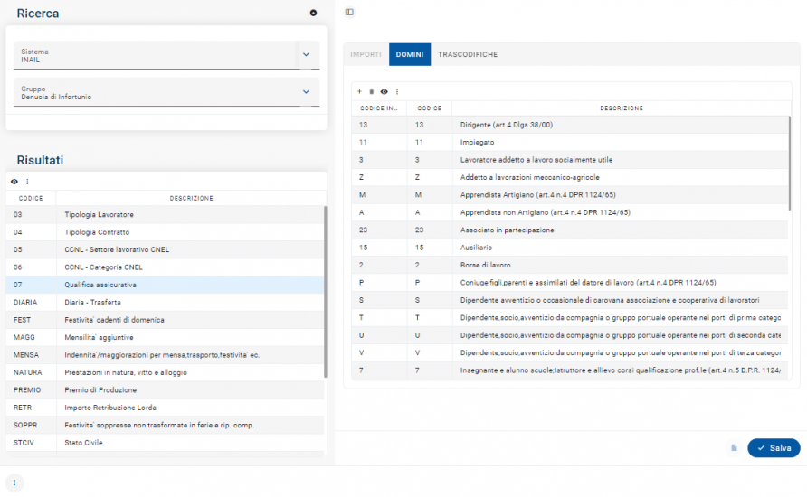Toggle the eye icon in Risultati toolbar
The width and height of the screenshot is (807, 497).
click(14, 182)
